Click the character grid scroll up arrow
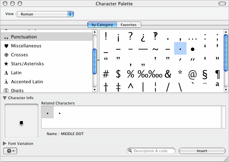Viewport: 229px width, 162px height. (x=226, y=32)
